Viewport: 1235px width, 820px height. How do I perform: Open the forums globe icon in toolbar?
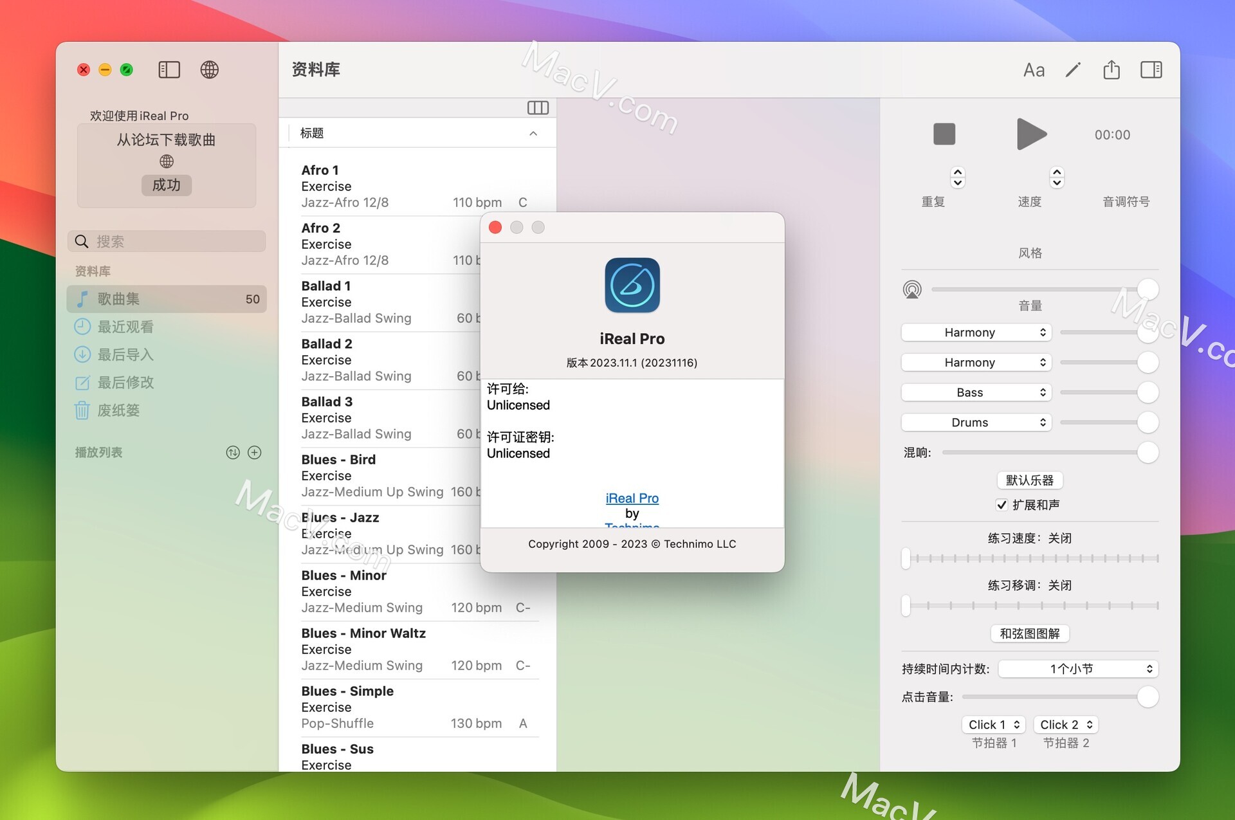click(x=210, y=69)
